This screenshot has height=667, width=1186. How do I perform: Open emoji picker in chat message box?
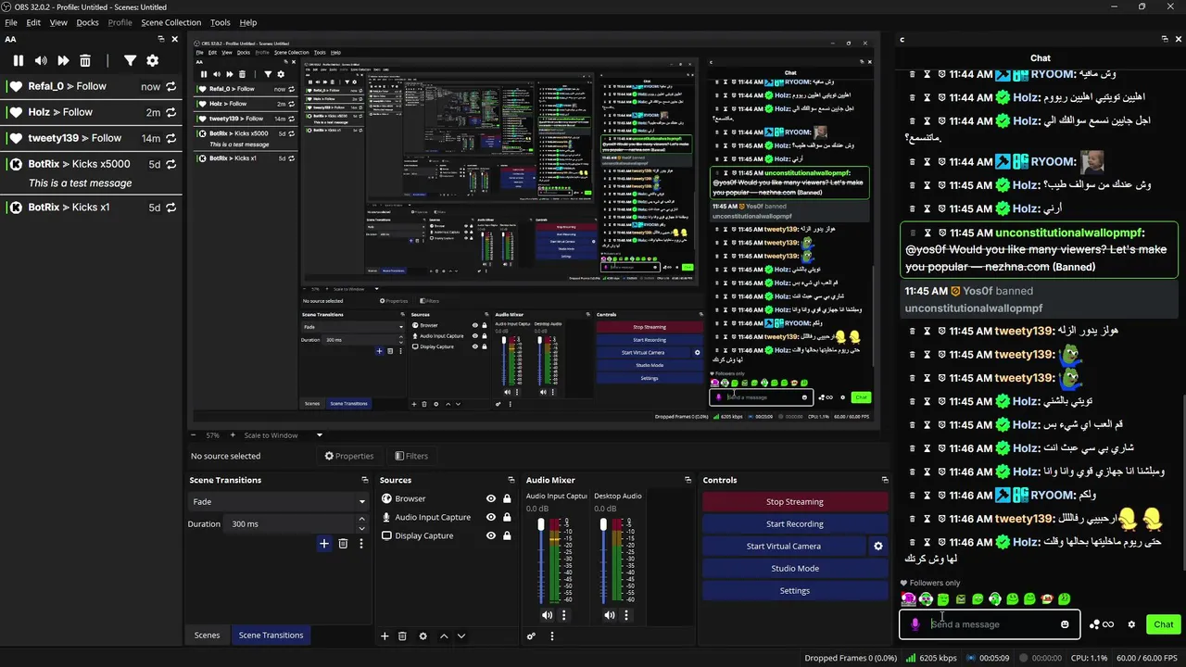coord(1065,624)
